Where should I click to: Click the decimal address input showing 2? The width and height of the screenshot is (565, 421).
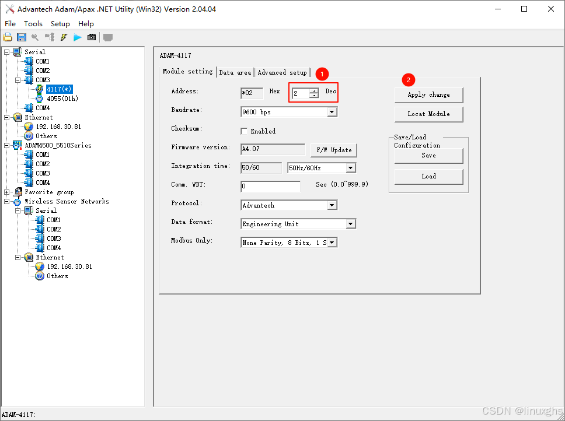[301, 93]
